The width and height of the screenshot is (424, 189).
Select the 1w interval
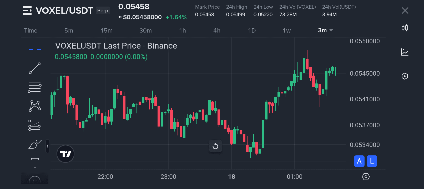(x=287, y=30)
